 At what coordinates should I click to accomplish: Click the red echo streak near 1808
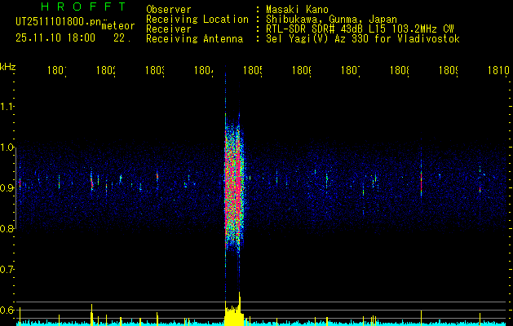point(421,183)
